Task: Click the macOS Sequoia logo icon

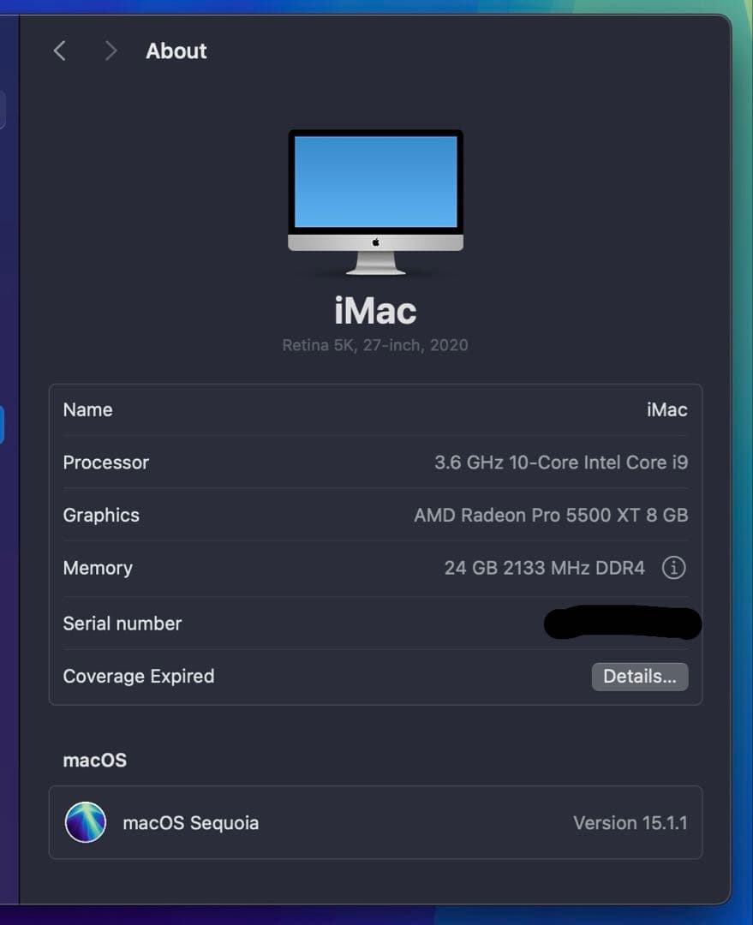Action: [86, 822]
